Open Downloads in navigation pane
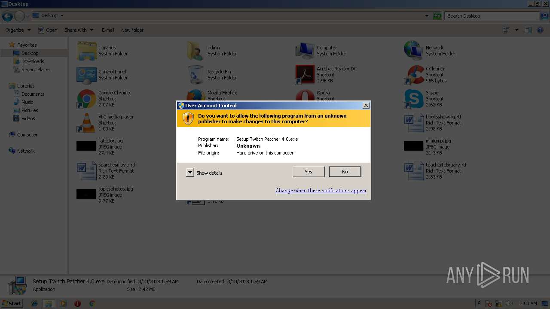Viewport: 550px width, 309px height. (33, 61)
